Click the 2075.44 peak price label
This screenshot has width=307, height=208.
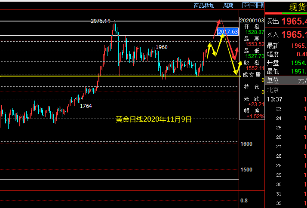(101, 21)
